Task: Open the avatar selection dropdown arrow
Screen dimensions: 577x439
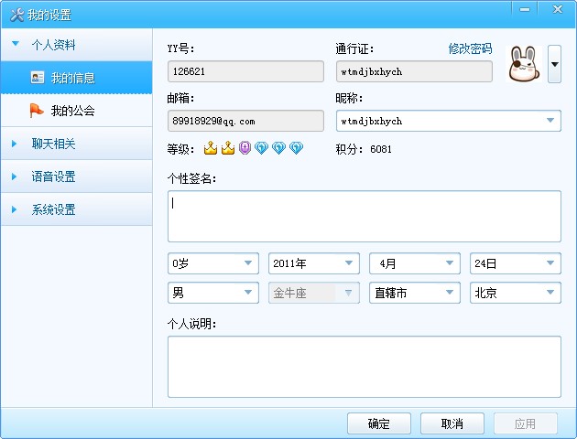Action: (x=554, y=64)
